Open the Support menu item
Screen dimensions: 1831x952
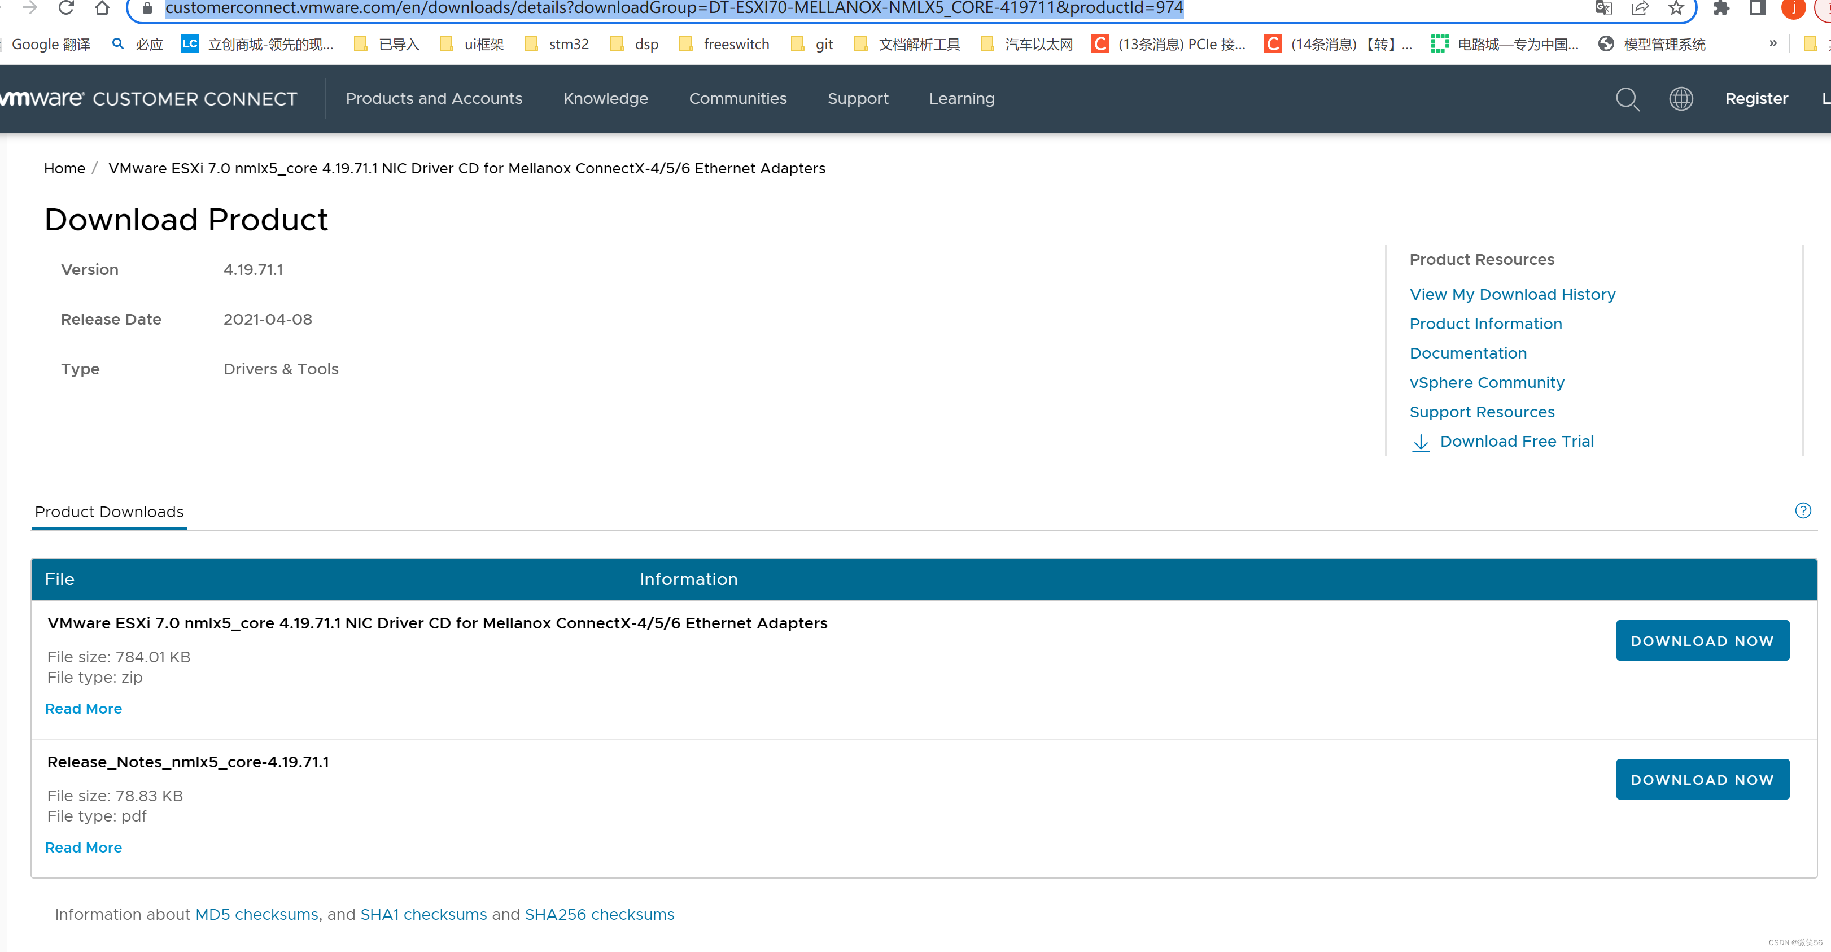point(857,99)
